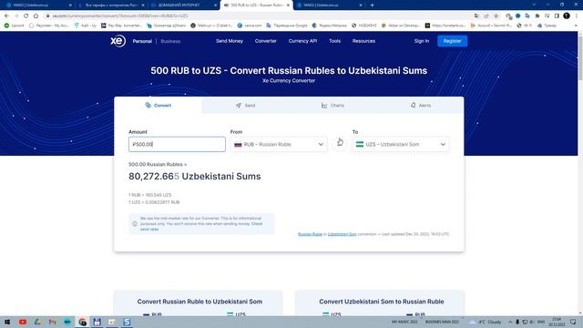The height and width of the screenshot is (328, 583).
Task: Click the info icon in the rate notice
Action: pos(135,224)
